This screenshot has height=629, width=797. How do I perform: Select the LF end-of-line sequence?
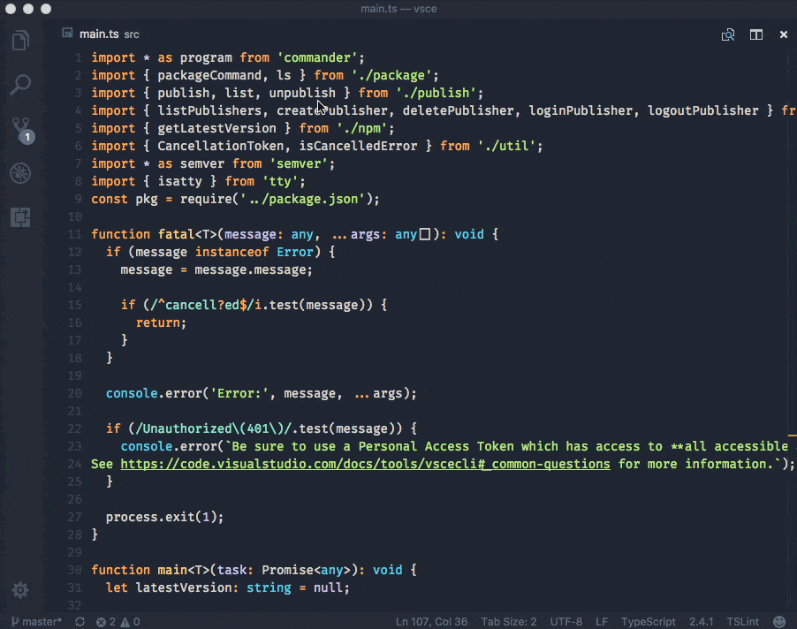point(602,622)
